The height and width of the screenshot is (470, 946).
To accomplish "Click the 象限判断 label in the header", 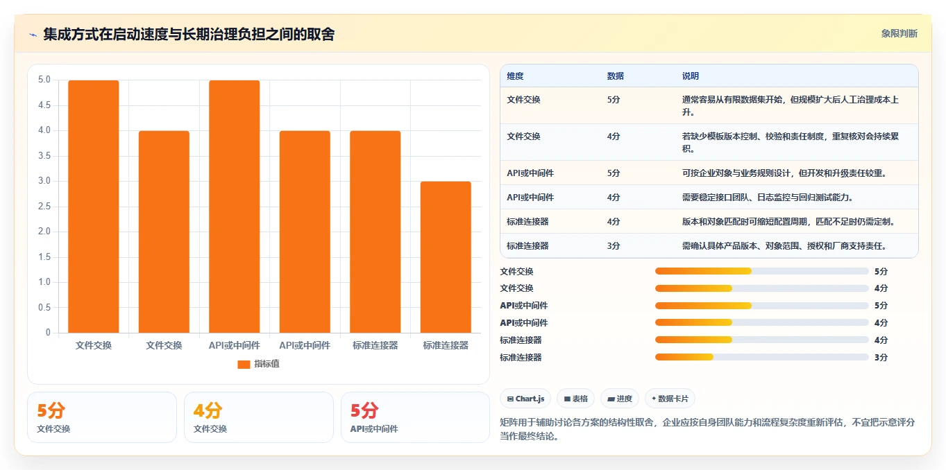I will click(x=899, y=33).
